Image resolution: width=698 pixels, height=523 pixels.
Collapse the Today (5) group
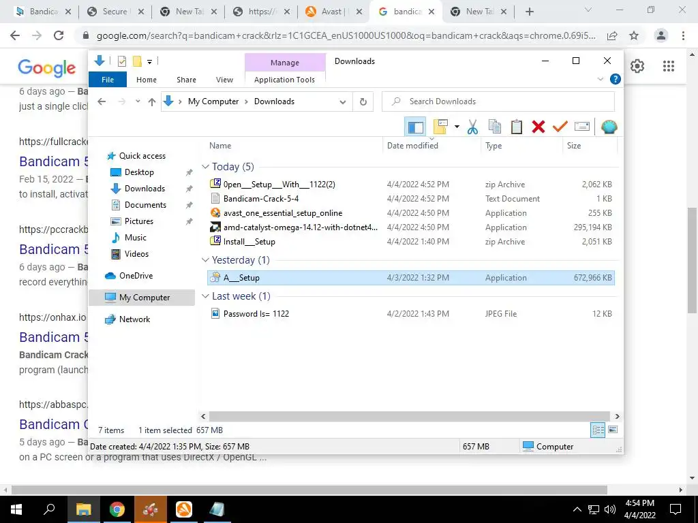click(x=205, y=167)
